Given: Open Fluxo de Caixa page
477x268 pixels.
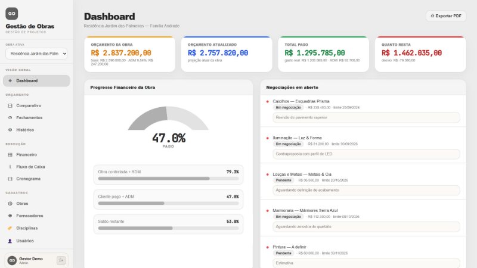Looking at the screenshot, I should pyautogui.click(x=36, y=167).
